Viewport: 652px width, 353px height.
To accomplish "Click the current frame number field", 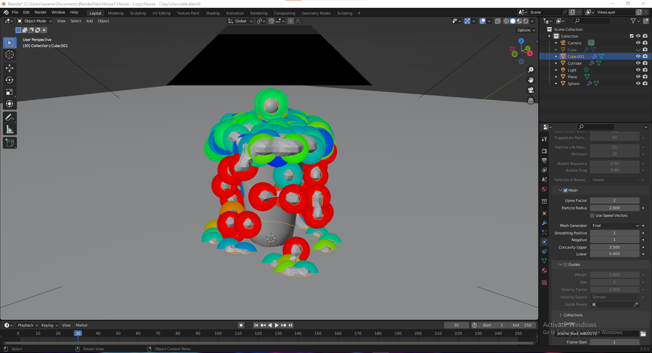I will click(456, 325).
